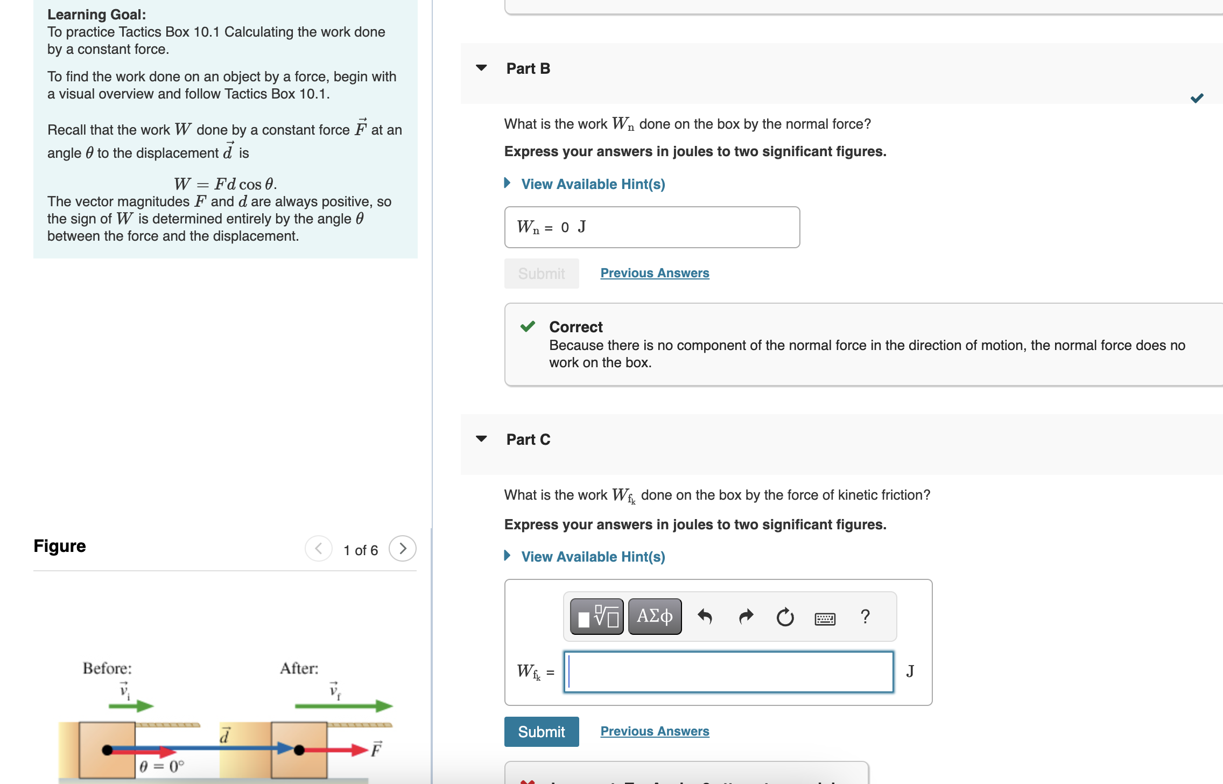
Task: Click the grayed-out Submit button in Part B
Action: pos(541,273)
